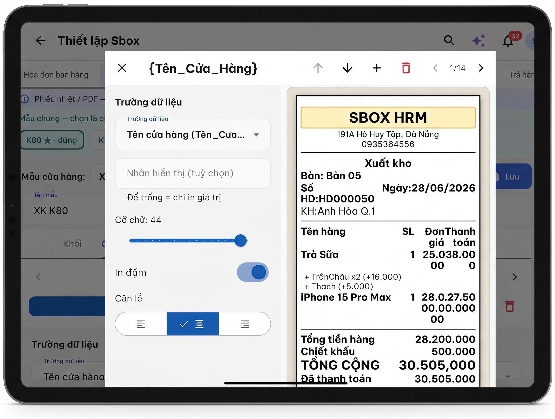This screenshot has height=419, width=555.
Task: Click background previous chevron below Khối
Action: tap(39, 277)
